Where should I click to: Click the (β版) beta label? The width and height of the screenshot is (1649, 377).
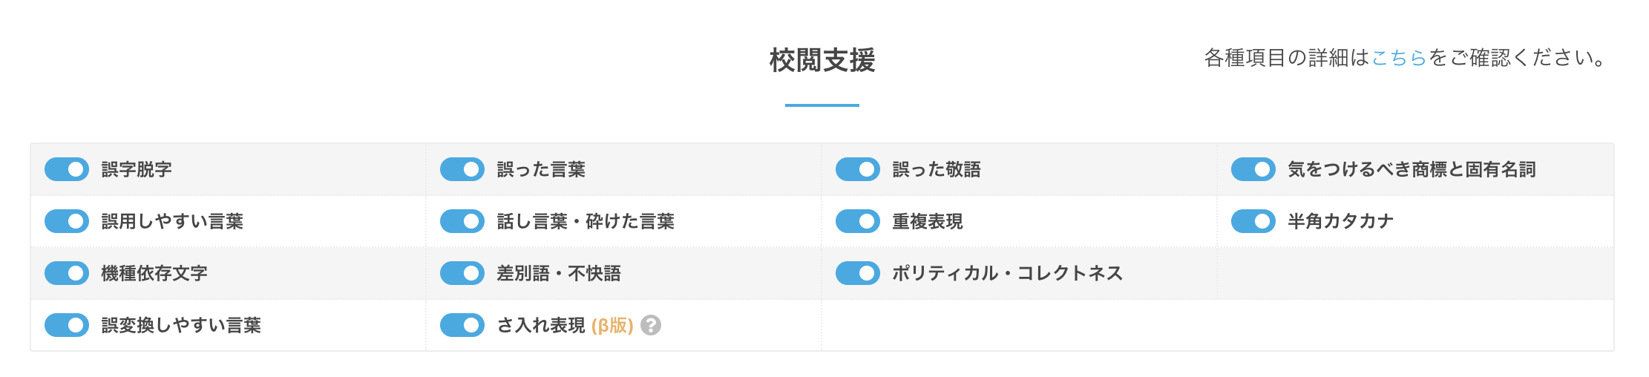(612, 325)
